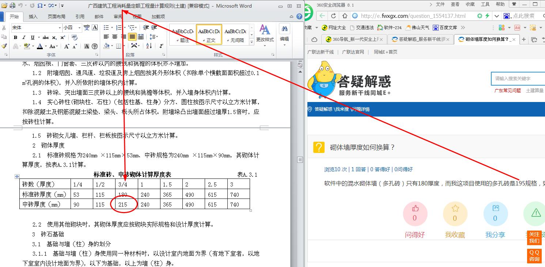Toggle character shading icon in Word
This screenshot has width=545, height=267.
[87, 46]
